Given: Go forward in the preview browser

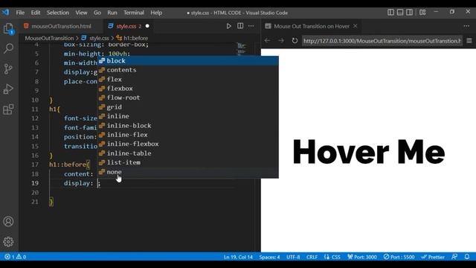Looking at the screenshot, I should 281,40.
